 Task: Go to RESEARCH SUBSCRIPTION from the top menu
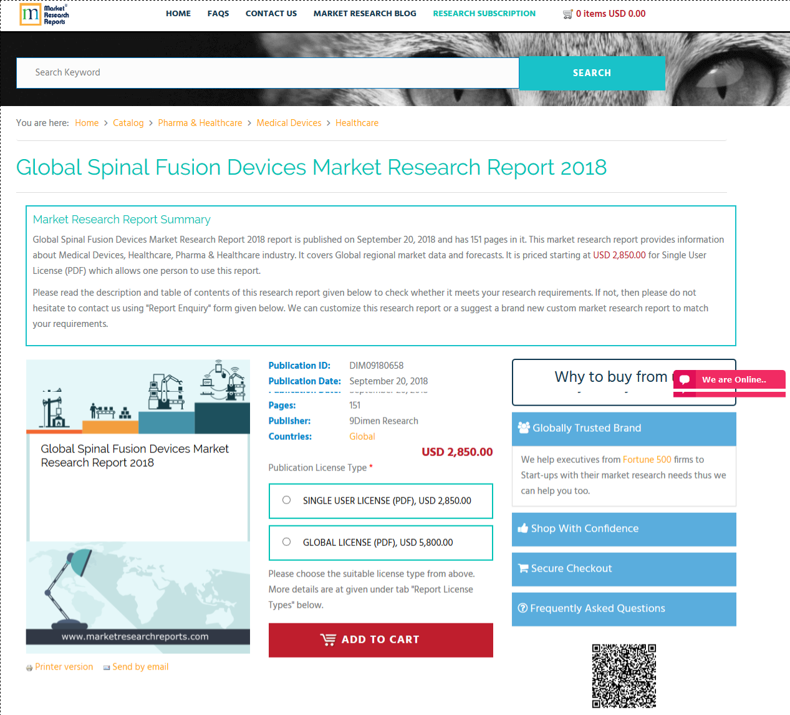click(484, 13)
